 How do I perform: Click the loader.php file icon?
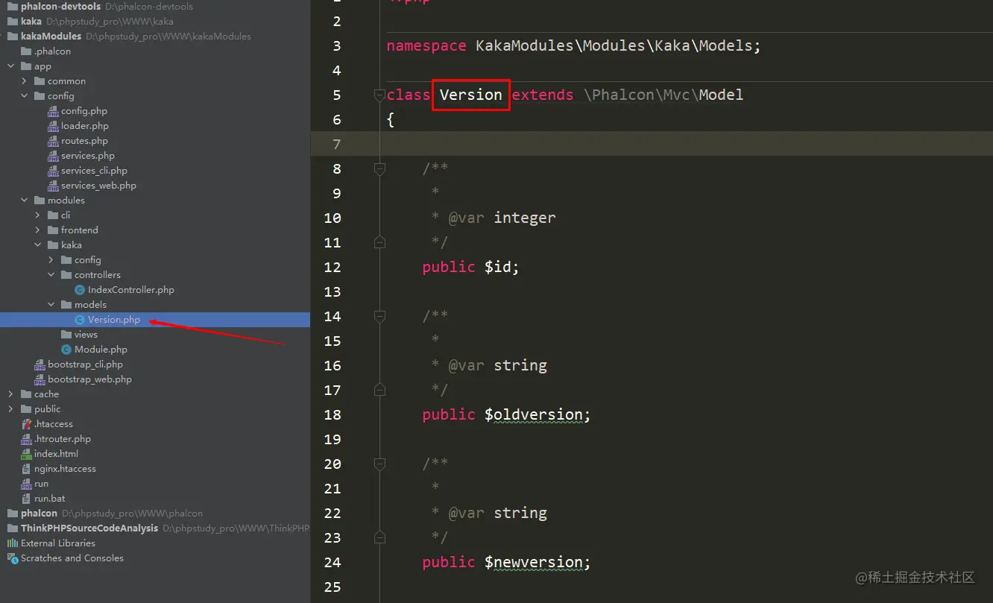[53, 126]
